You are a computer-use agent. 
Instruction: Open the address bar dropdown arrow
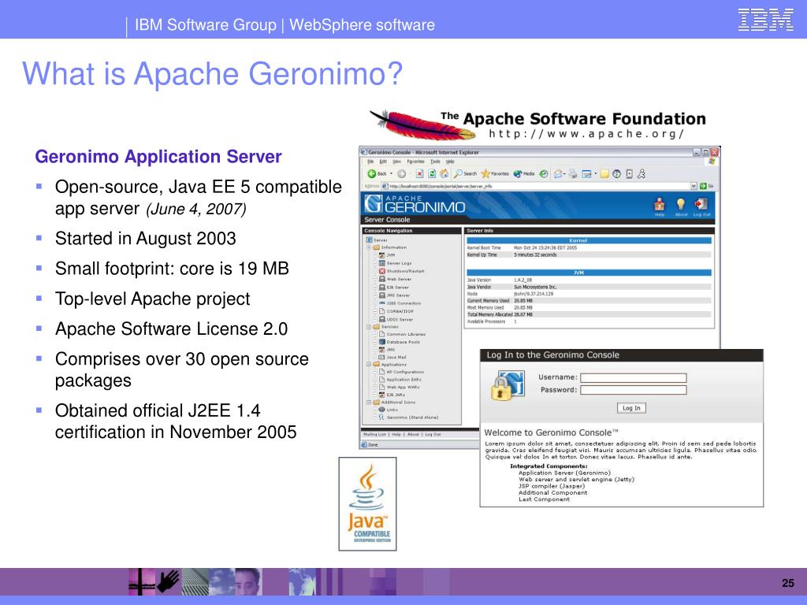(x=694, y=186)
